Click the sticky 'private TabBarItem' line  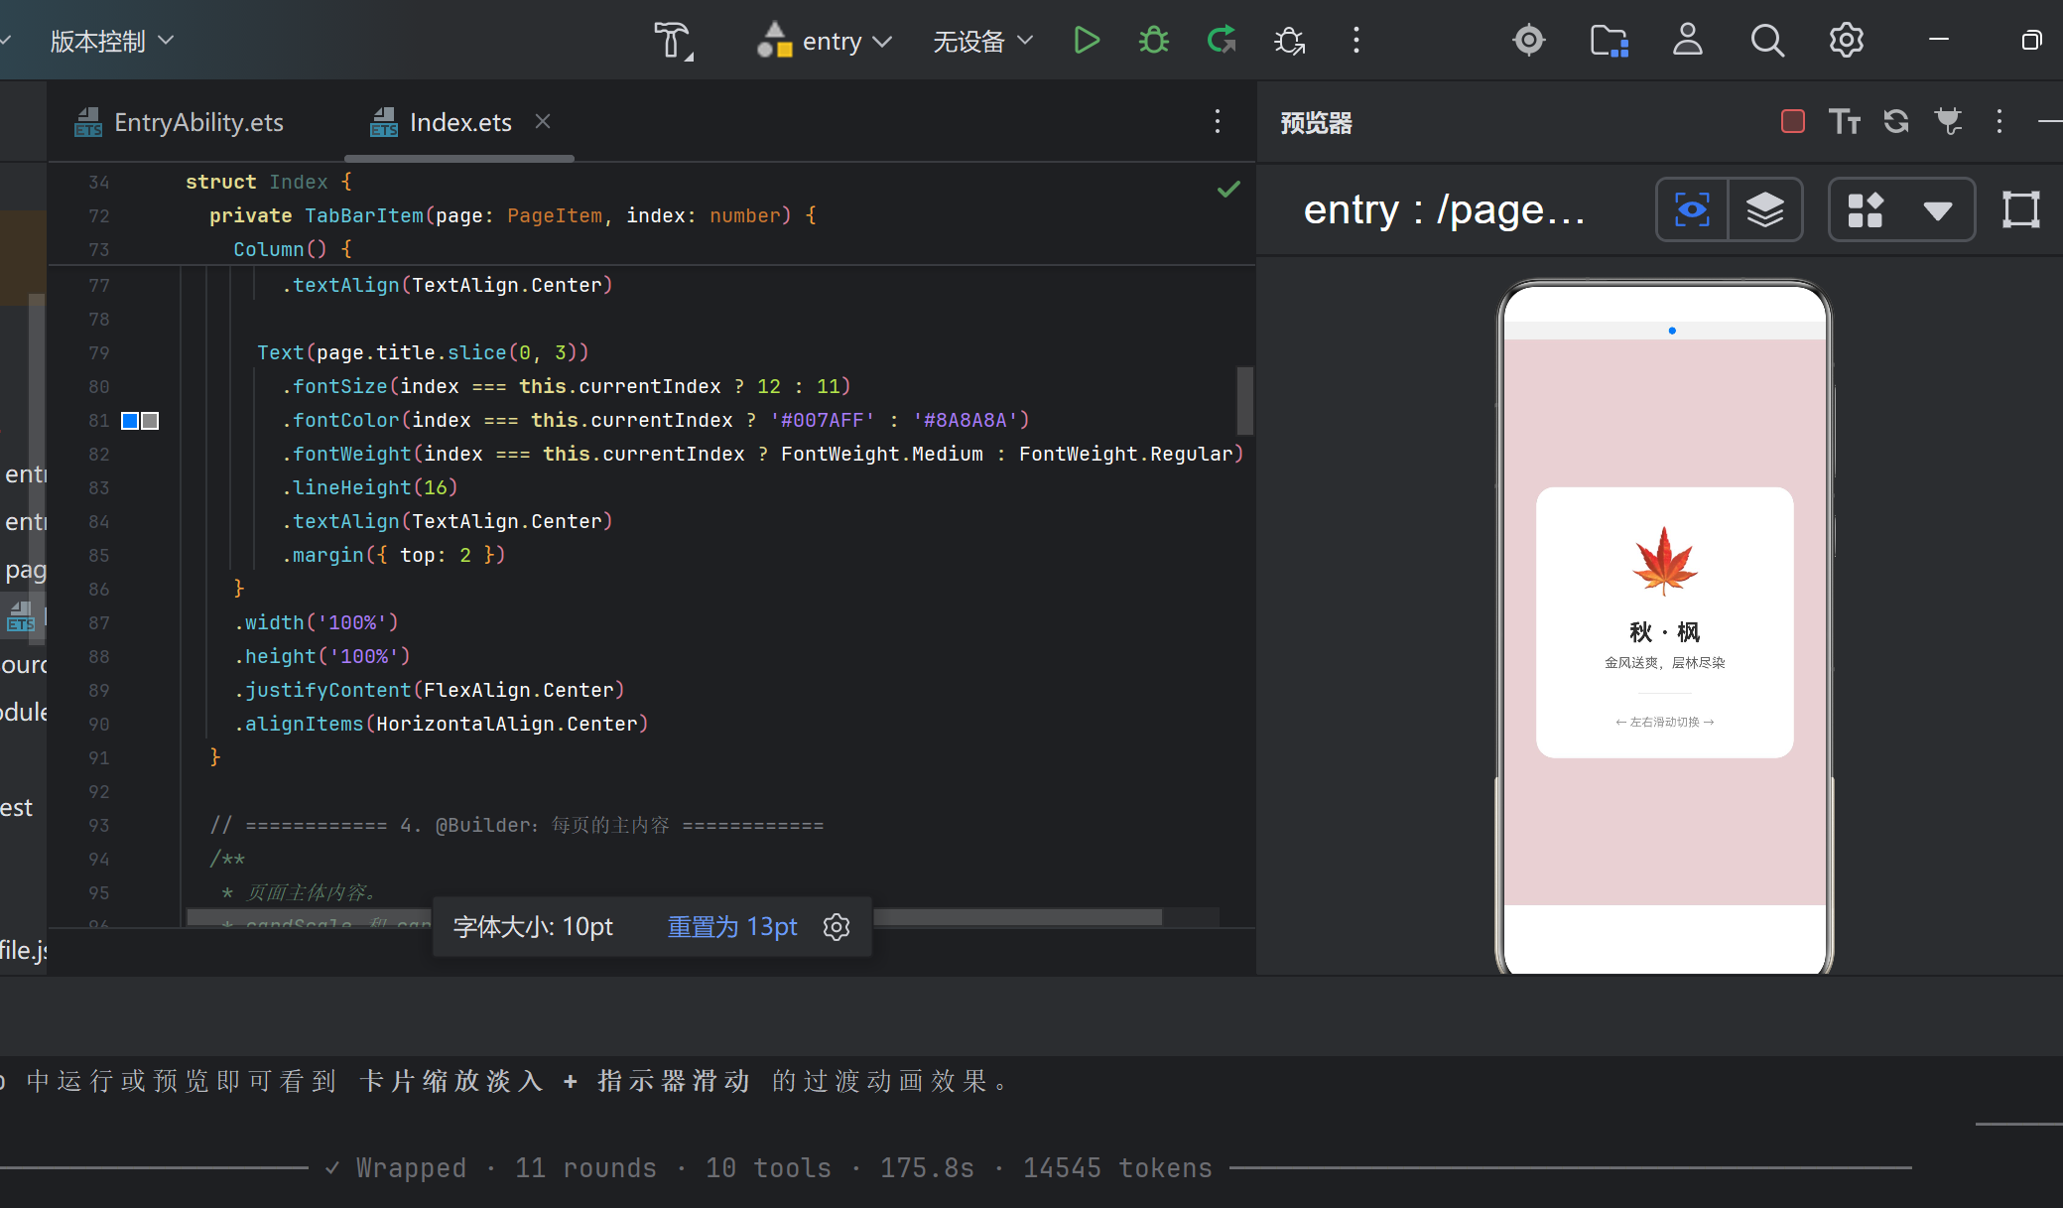point(513,215)
